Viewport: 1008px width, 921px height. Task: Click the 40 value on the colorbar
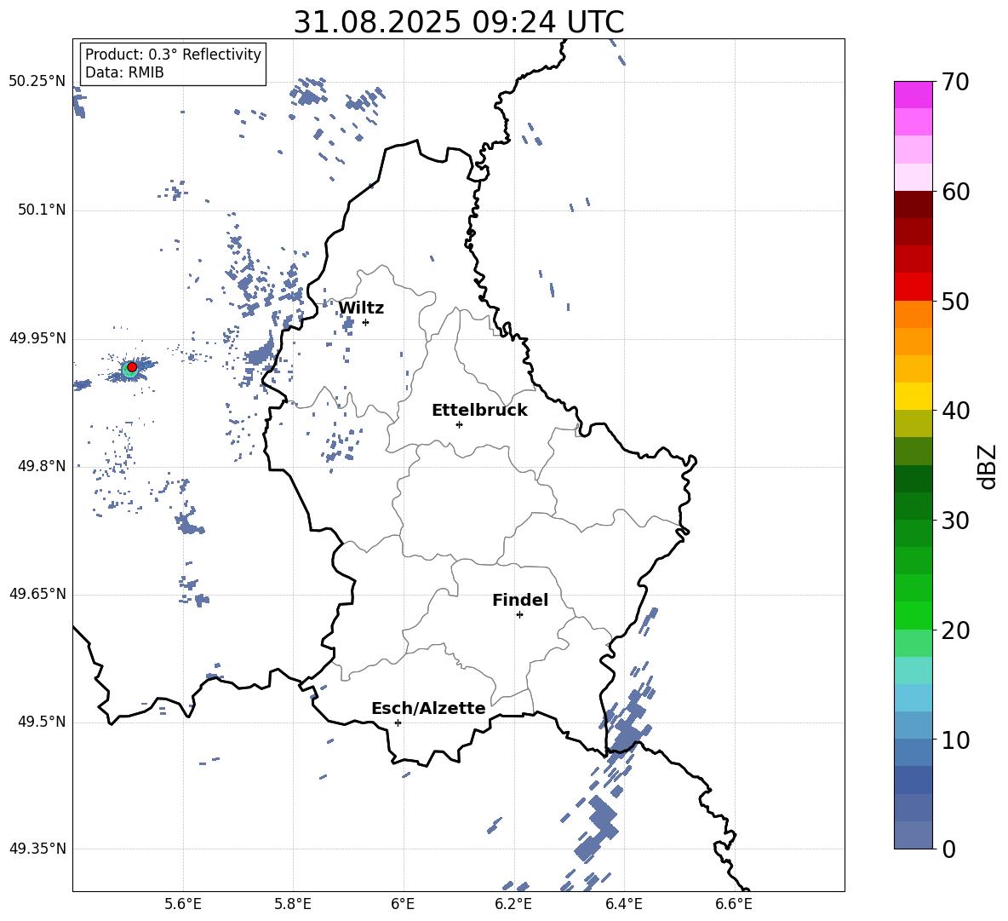(x=955, y=411)
